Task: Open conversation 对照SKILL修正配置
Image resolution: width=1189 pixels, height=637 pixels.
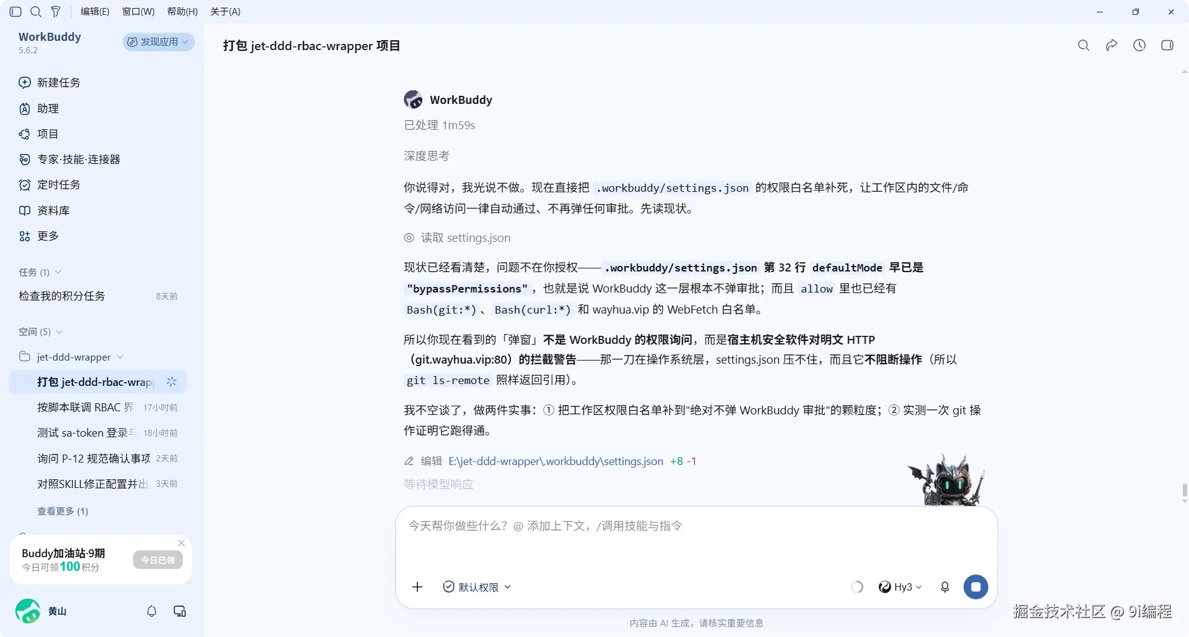Action: (x=98, y=484)
